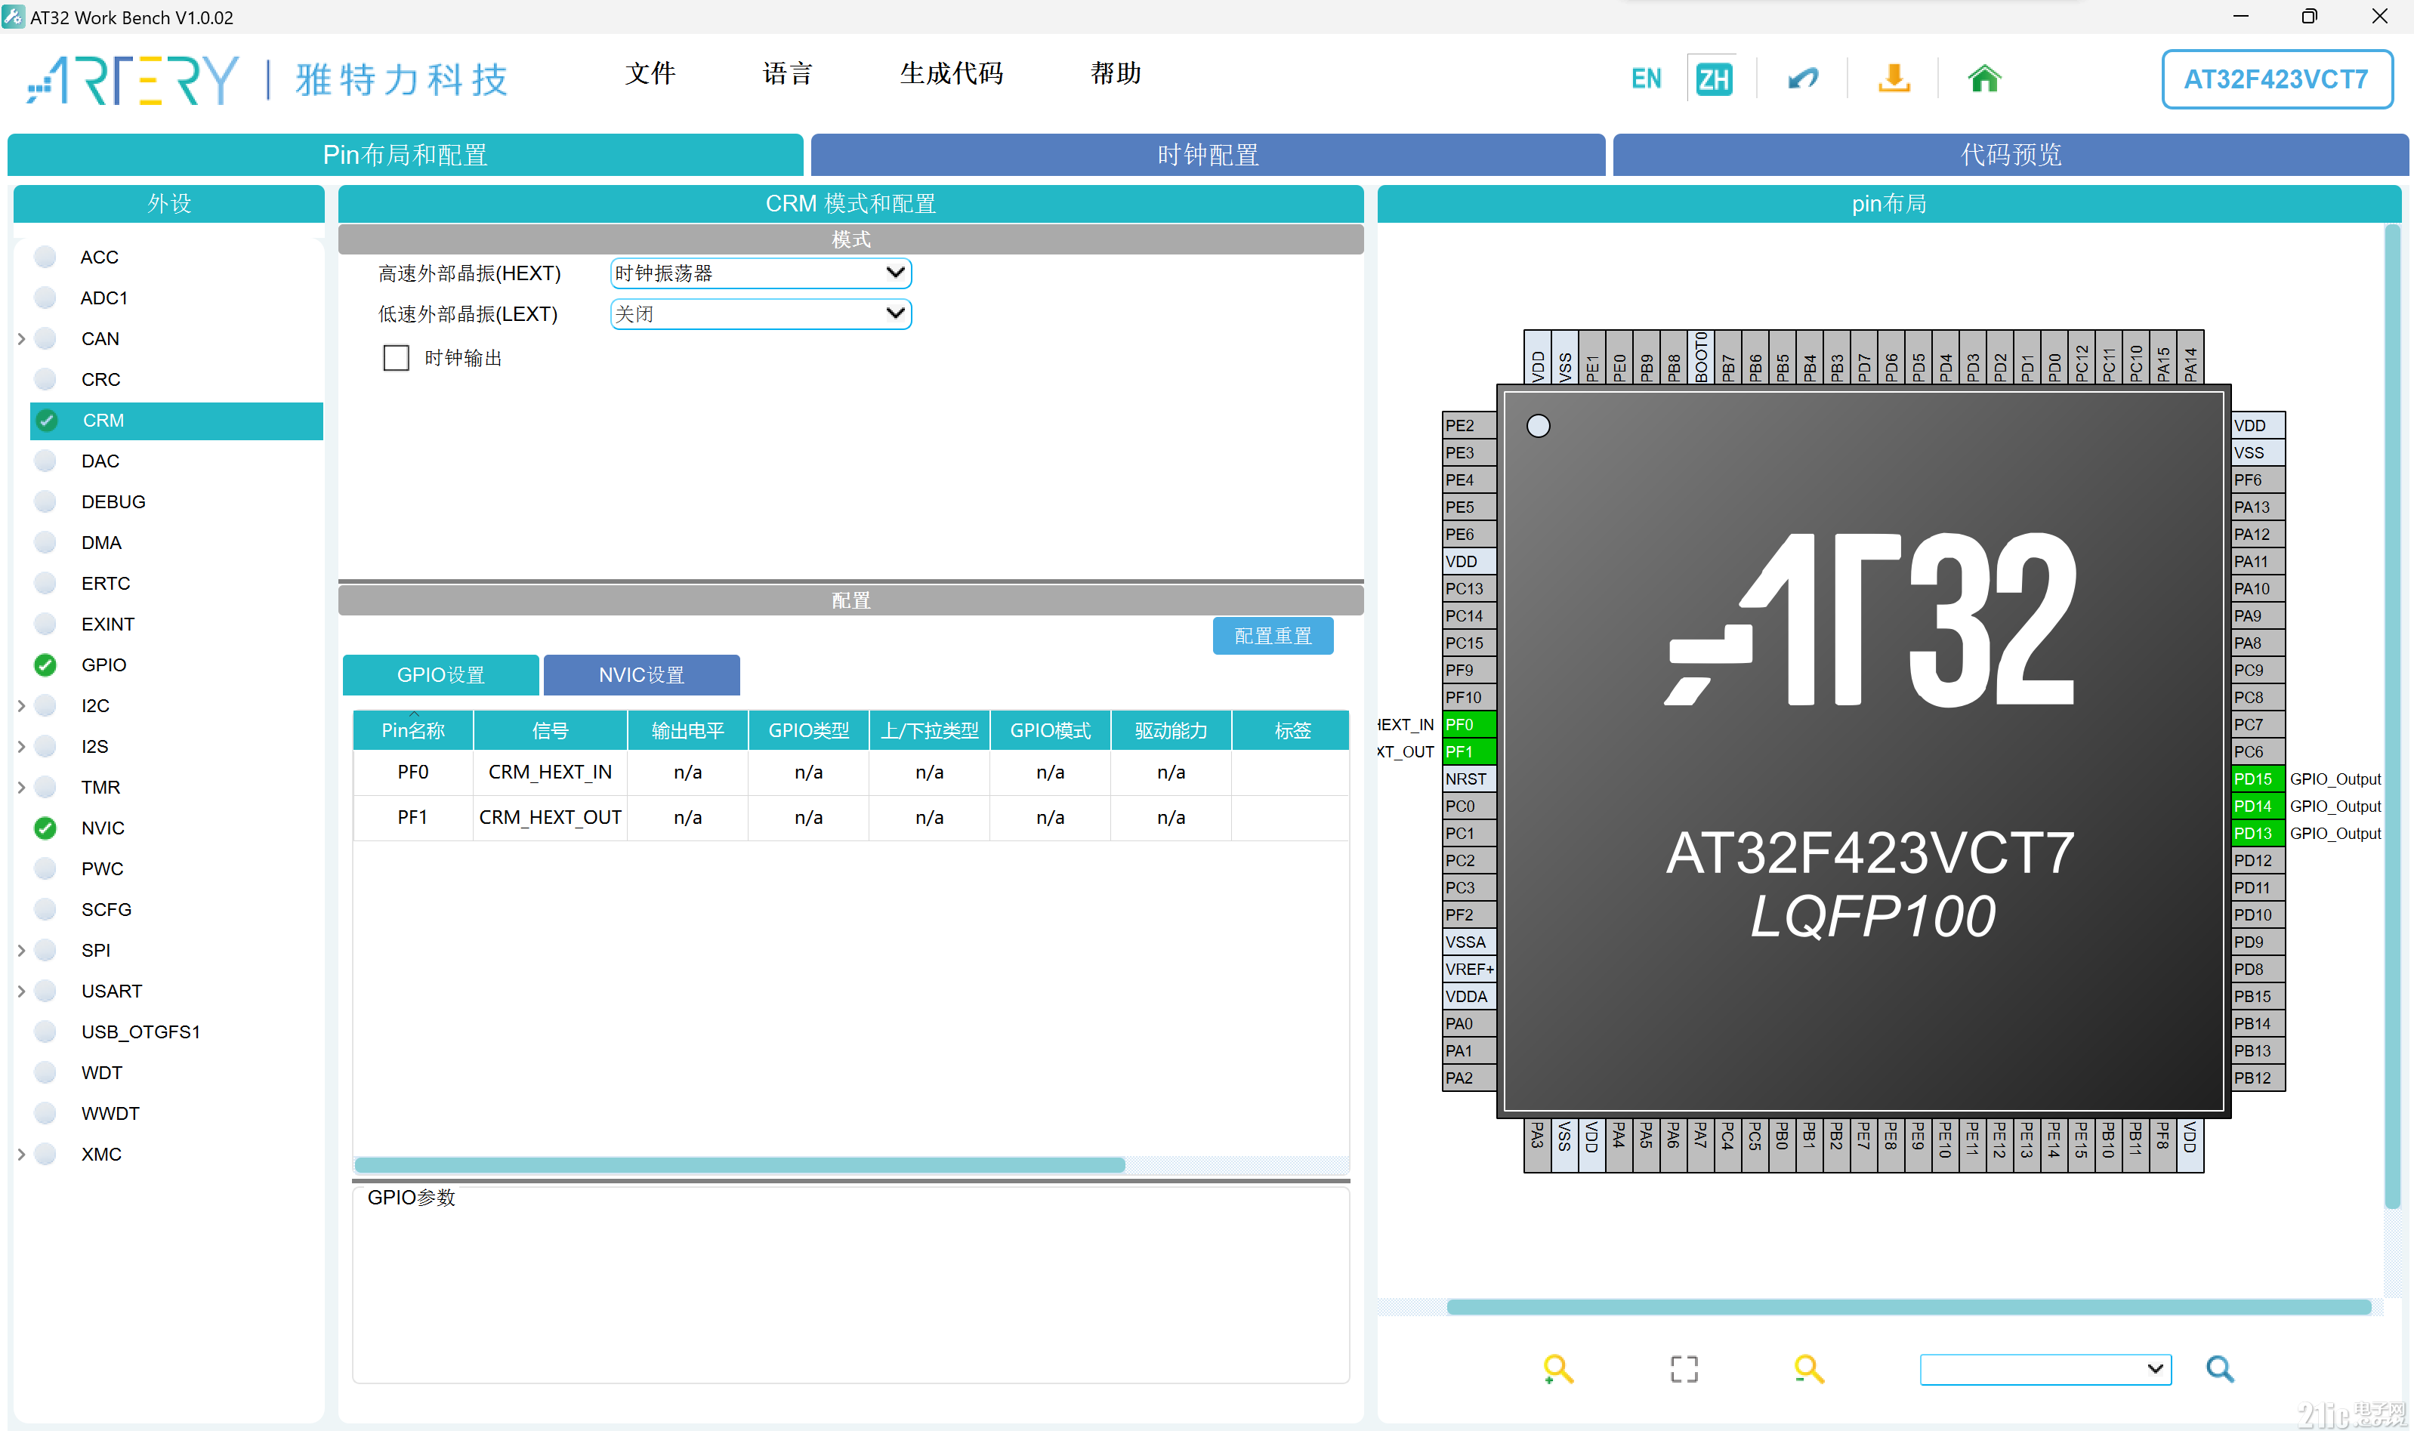Screen dimensions: 2414x1434
Task: Toggle the CRC peripheral status circle
Action: click(45, 380)
